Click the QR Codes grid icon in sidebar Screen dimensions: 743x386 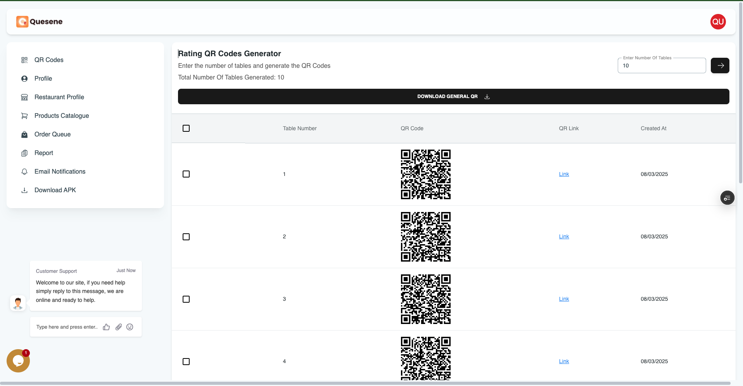coord(24,60)
